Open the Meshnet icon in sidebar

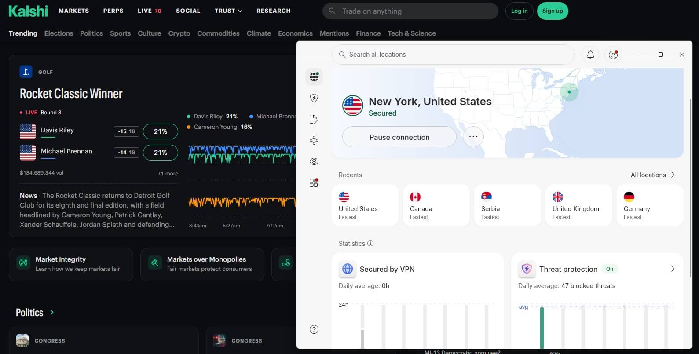(x=314, y=140)
